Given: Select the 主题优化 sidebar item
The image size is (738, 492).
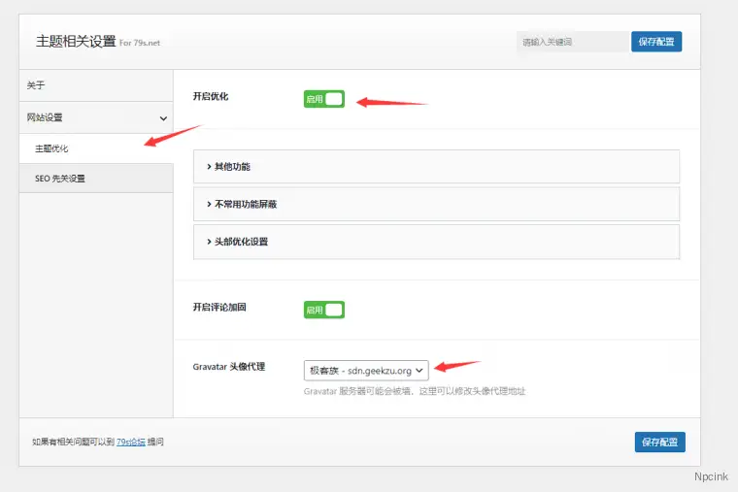Looking at the screenshot, I should pos(52,148).
